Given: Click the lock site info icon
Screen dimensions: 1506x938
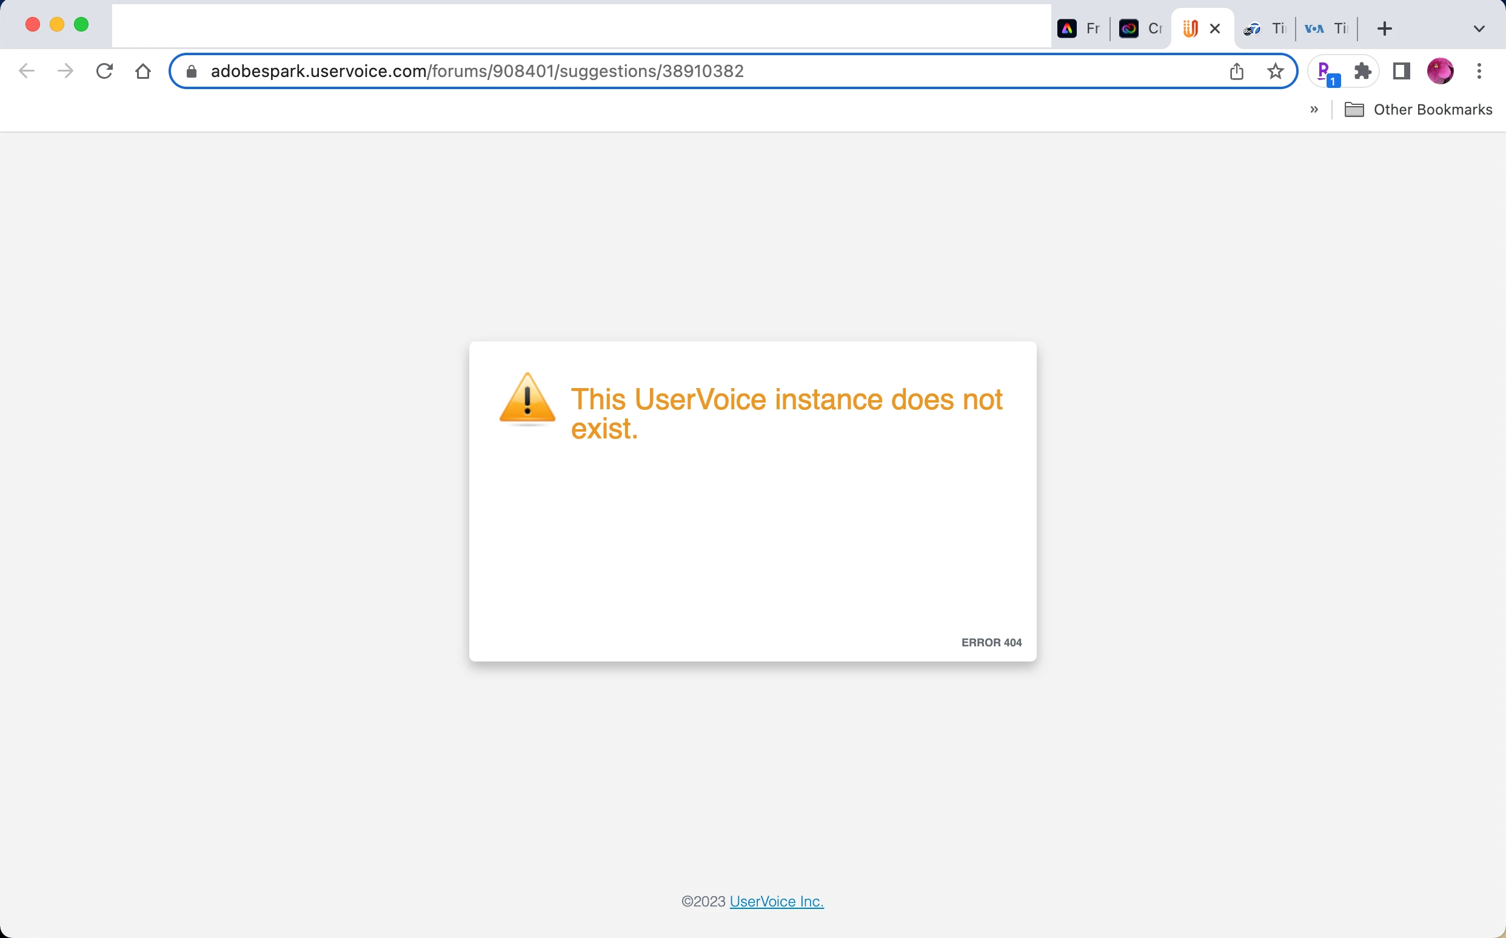Looking at the screenshot, I should coord(192,72).
